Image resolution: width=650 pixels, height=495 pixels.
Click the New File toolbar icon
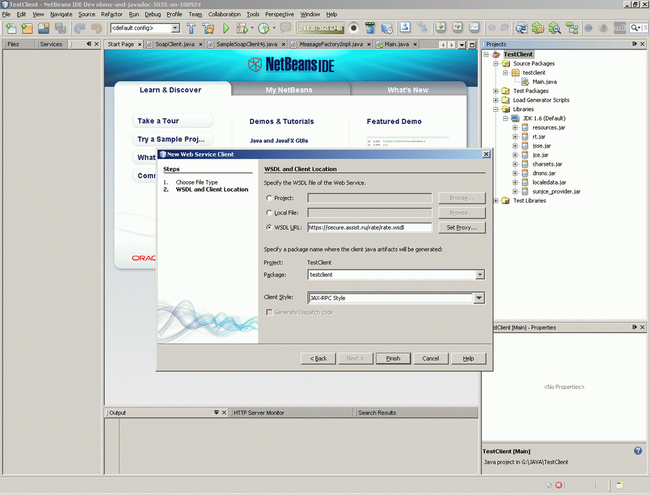11,28
